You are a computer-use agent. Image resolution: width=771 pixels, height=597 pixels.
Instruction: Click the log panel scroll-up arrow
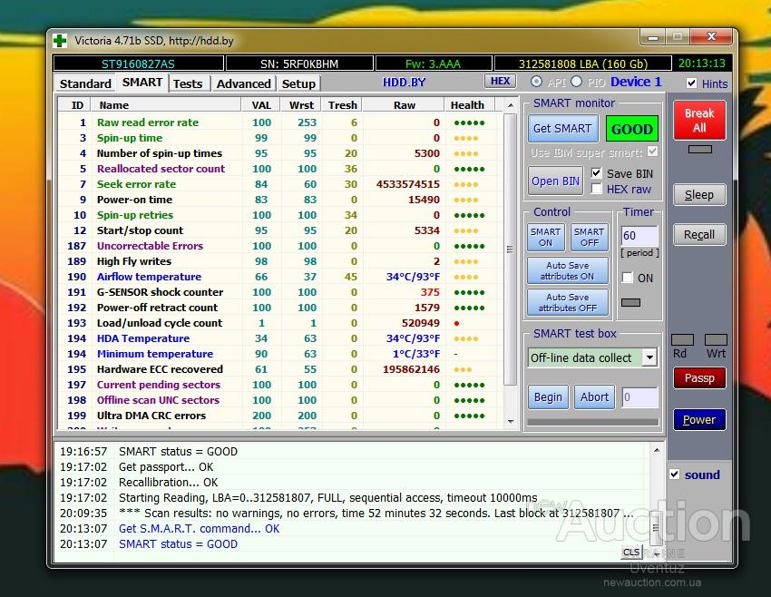657,450
